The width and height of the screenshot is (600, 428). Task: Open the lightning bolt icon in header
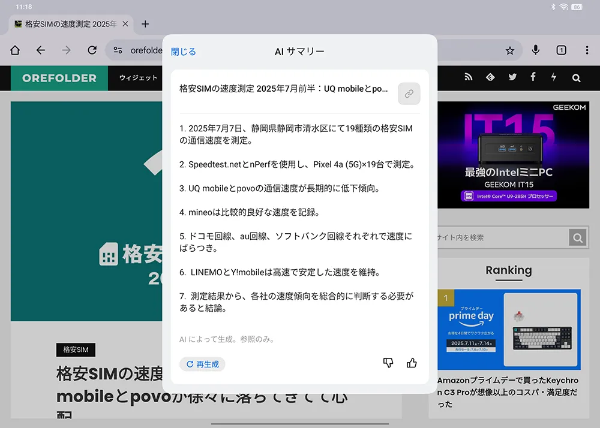[554, 77]
